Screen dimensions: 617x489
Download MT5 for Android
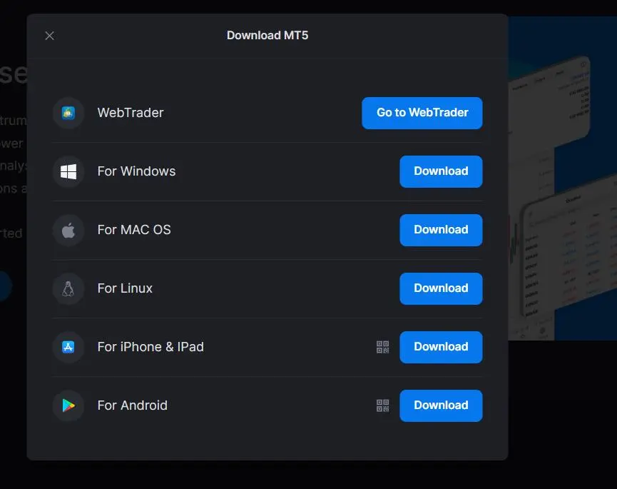[441, 405]
